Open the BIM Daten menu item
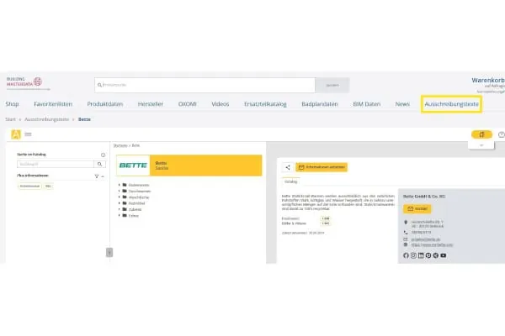This screenshot has height=336, width=505. [x=367, y=104]
